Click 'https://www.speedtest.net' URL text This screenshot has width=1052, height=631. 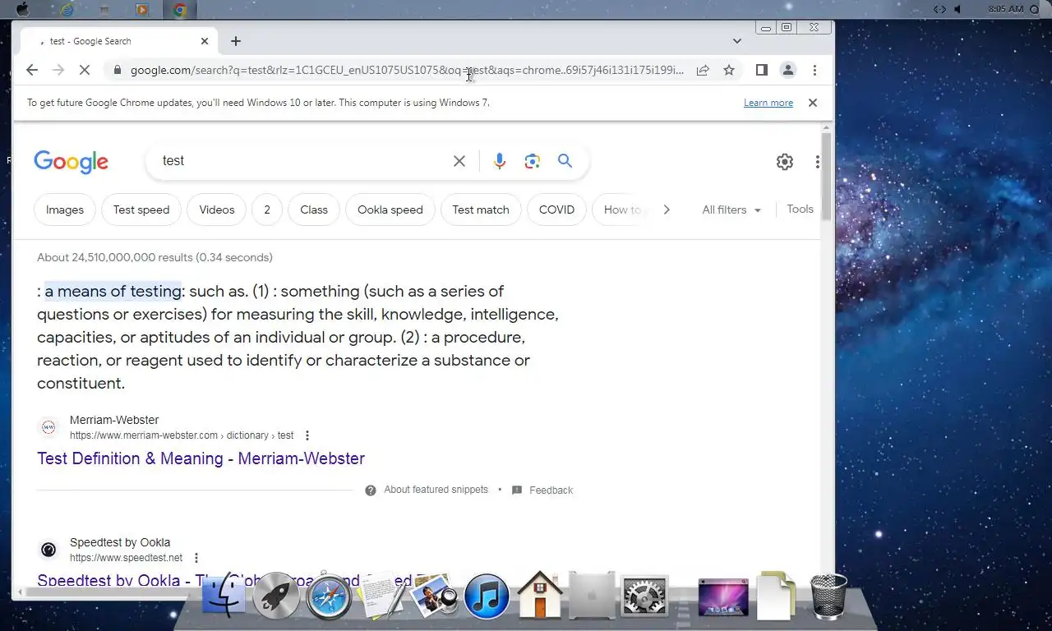pyautogui.click(x=126, y=558)
